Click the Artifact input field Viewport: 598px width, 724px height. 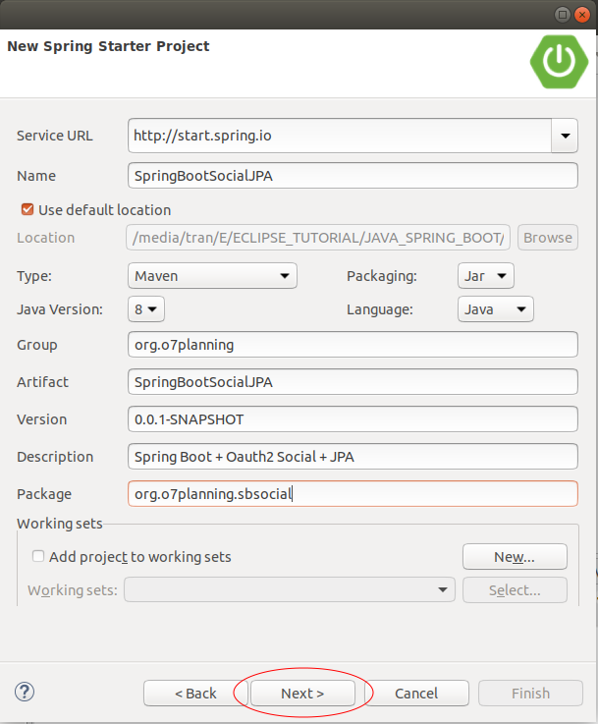[353, 382]
